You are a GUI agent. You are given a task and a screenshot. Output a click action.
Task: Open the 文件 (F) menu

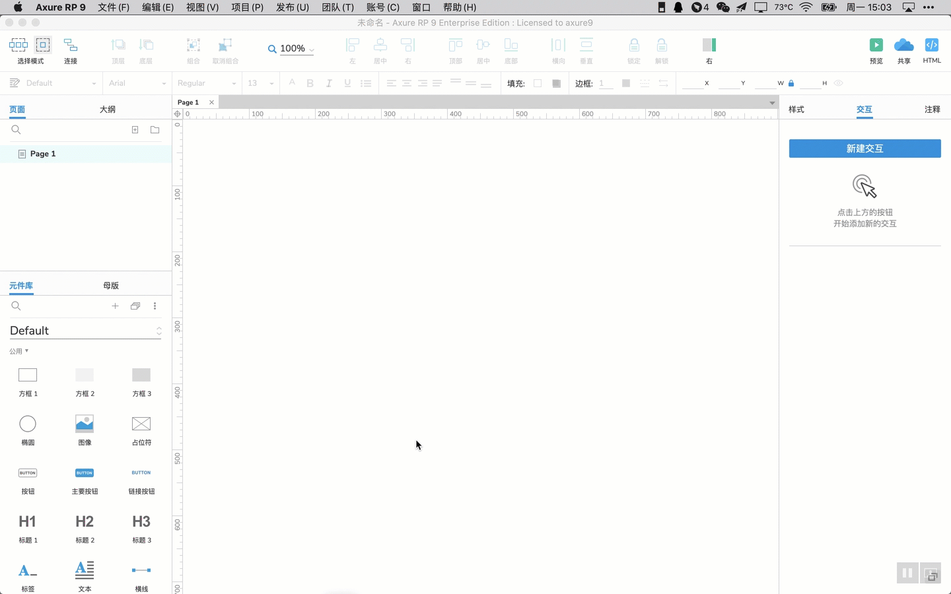(x=114, y=7)
